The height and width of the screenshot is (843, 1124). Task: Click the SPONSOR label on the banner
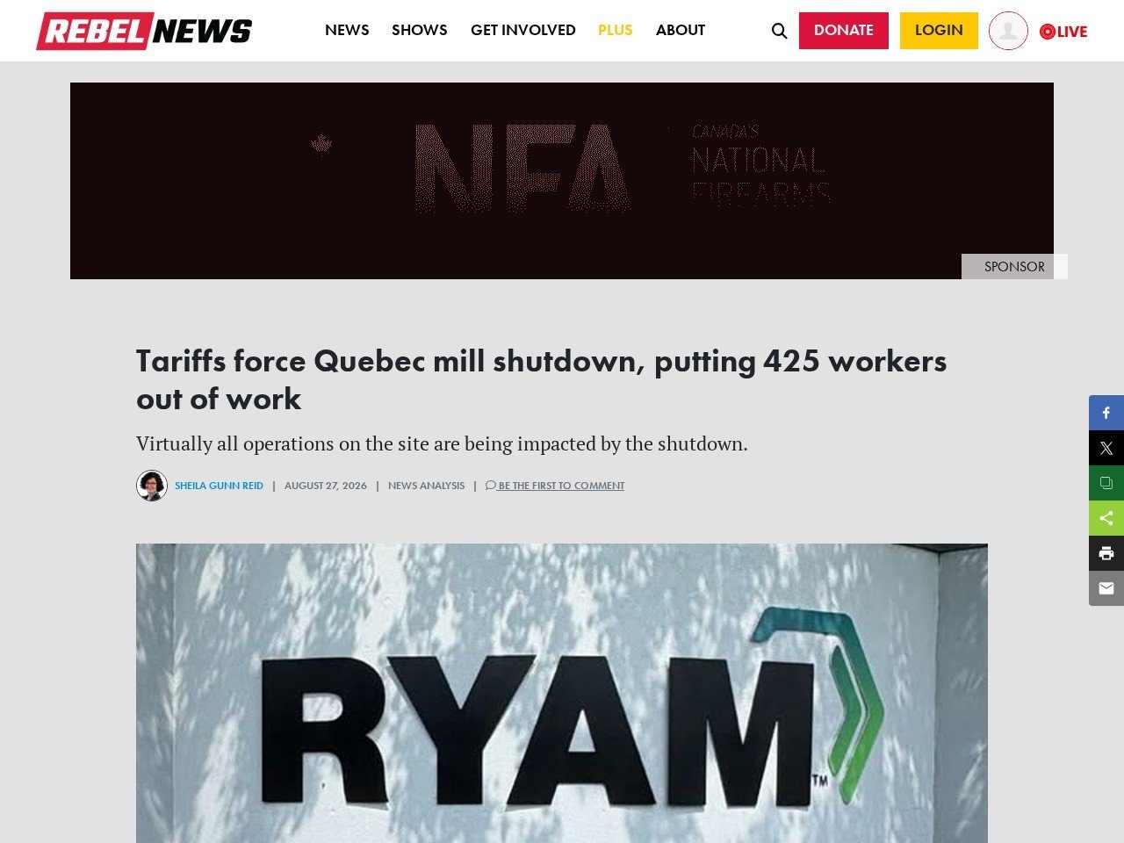click(1014, 267)
